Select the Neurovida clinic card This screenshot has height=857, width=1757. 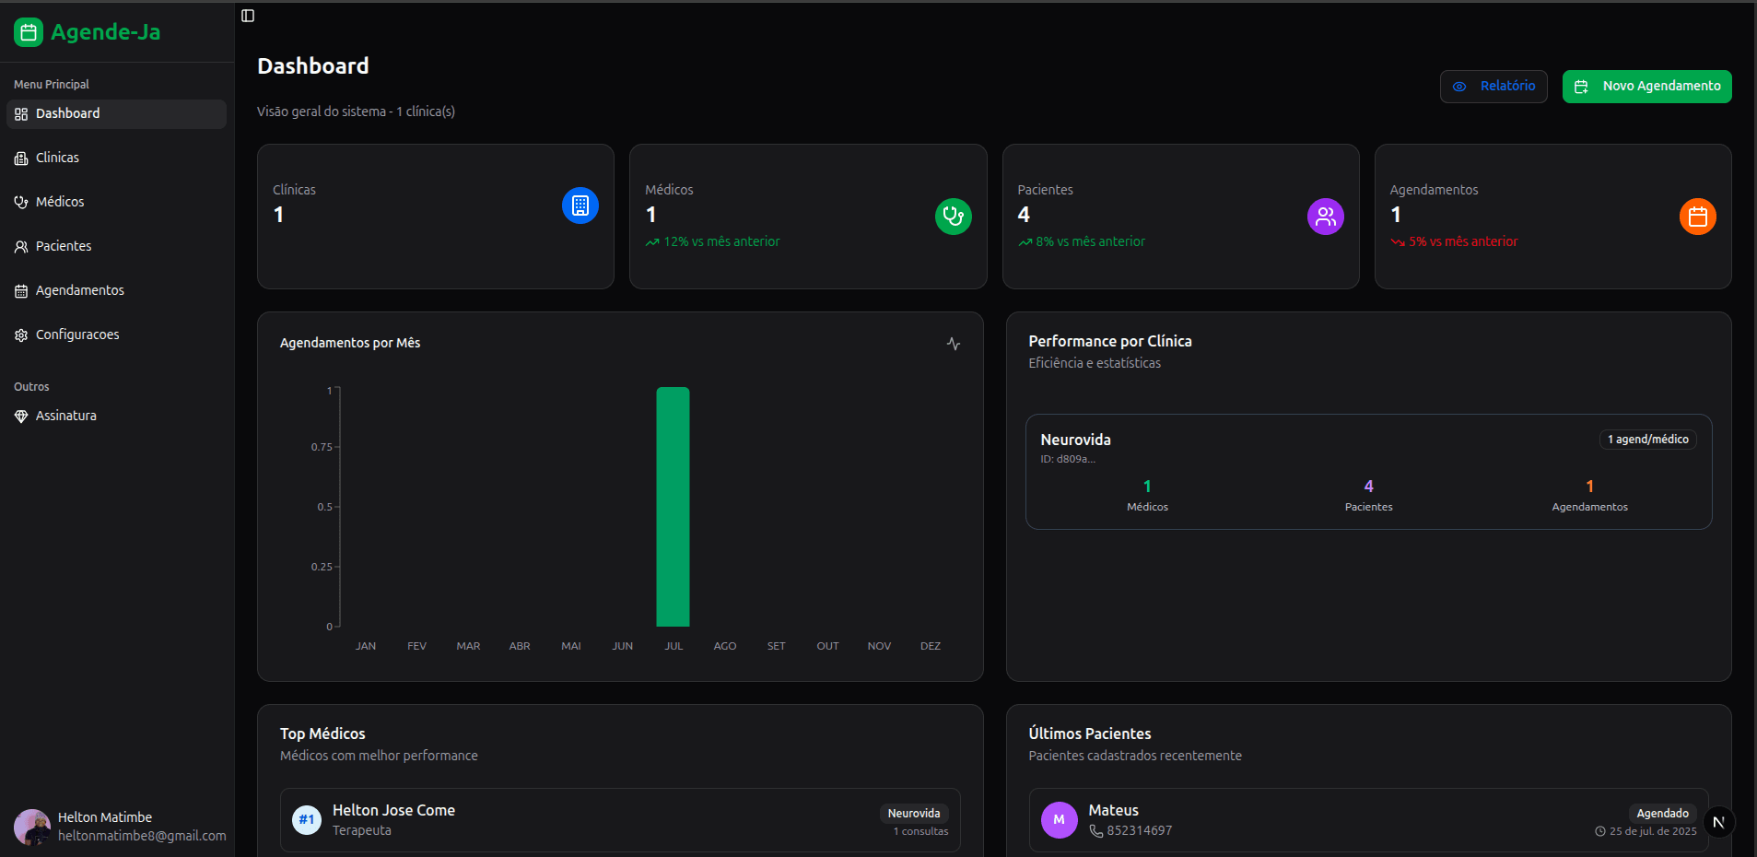(x=1367, y=472)
